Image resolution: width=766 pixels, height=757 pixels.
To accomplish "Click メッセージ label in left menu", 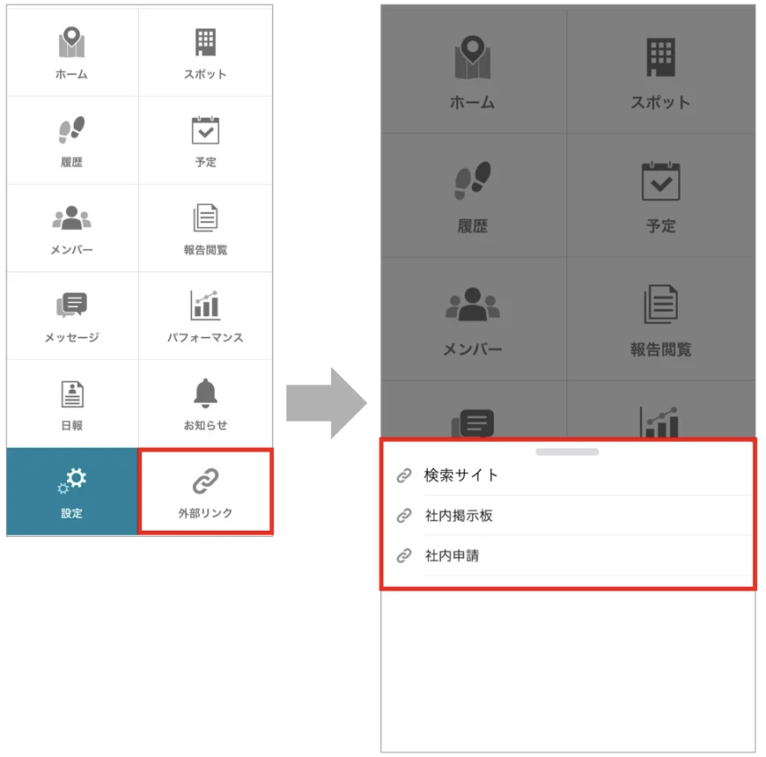I will tap(72, 337).
